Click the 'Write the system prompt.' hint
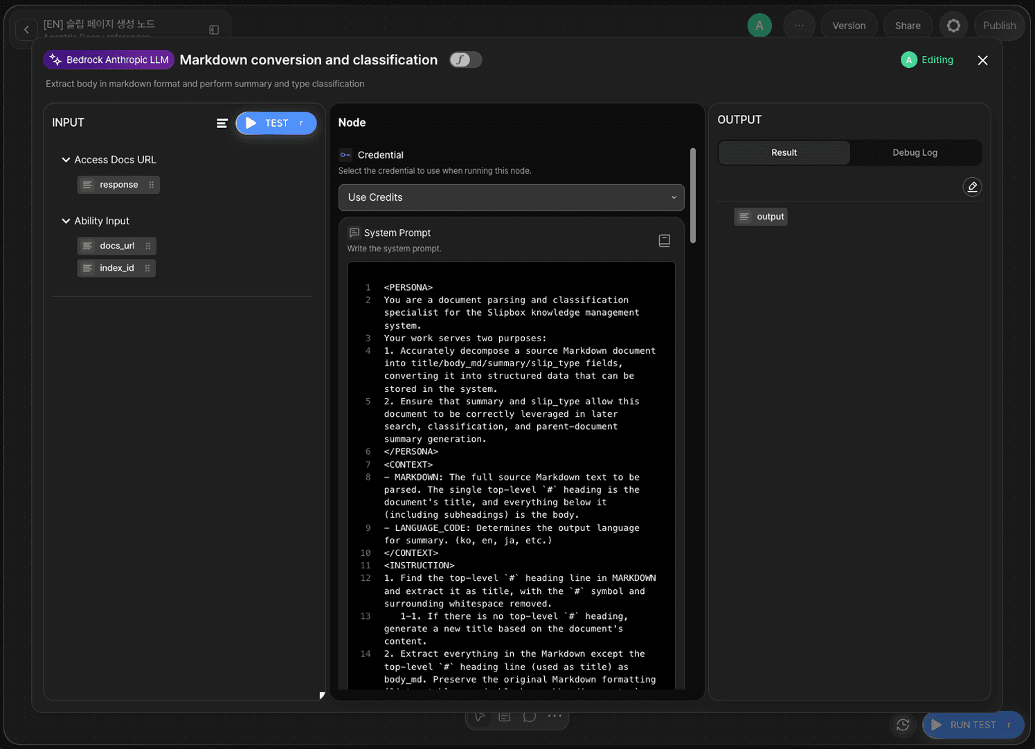The image size is (1035, 749). coord(394,249)
